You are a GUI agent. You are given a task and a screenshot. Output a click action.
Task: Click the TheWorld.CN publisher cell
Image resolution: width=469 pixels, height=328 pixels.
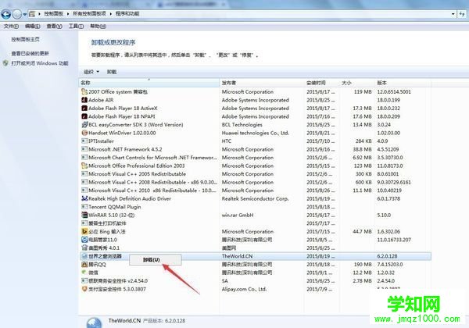237,256
